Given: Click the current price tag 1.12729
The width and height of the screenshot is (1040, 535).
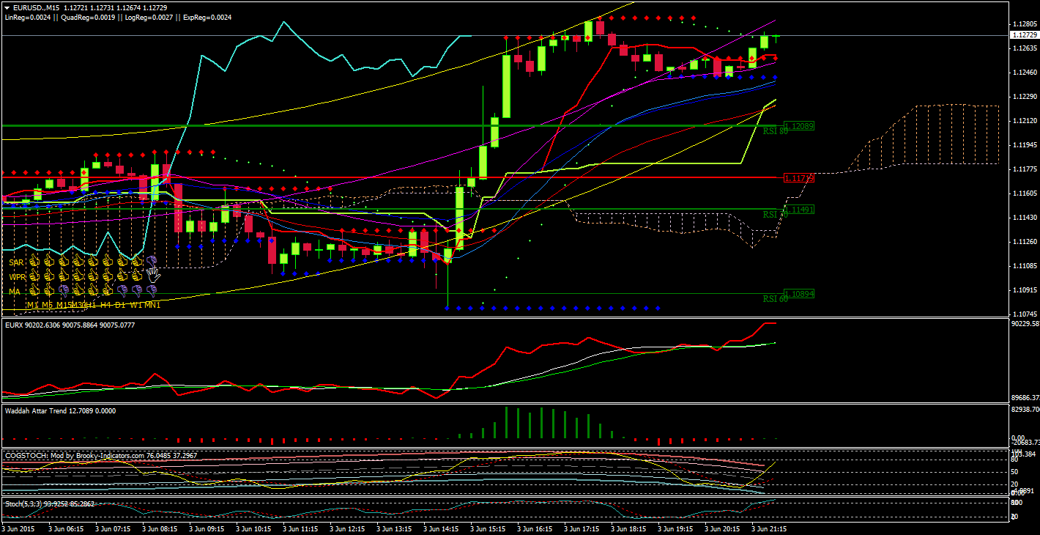Looking at the screenshot, I should [1024, 35].
